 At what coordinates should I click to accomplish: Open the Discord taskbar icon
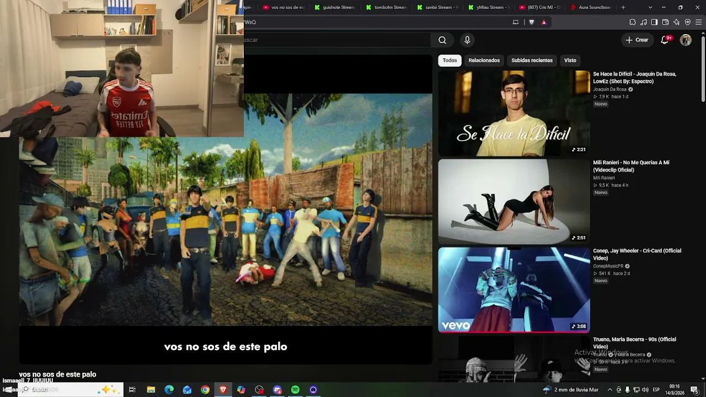point(277,390)
